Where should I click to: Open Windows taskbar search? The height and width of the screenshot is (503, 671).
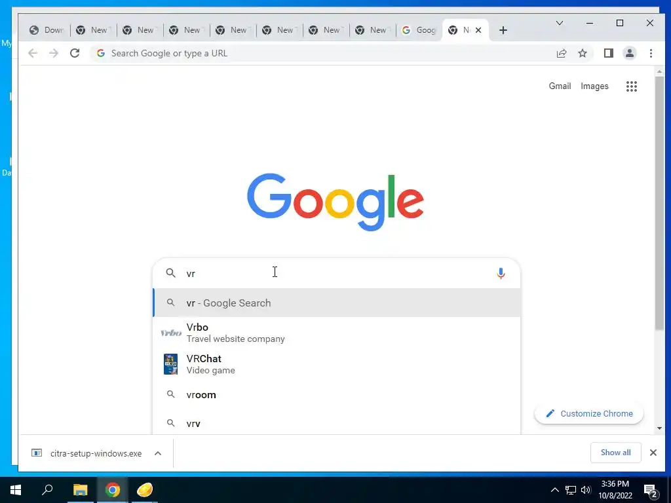tap(47, 490)
